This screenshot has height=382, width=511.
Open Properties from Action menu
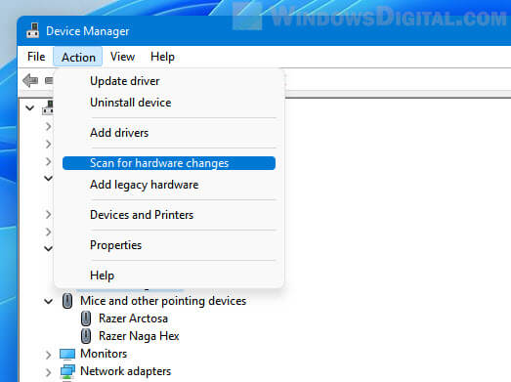coord(169,245)
